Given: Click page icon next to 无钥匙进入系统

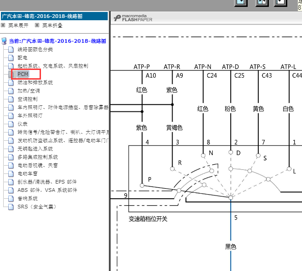Looking at the screenshot, I should pyautogui.click(x=11, y=149).
